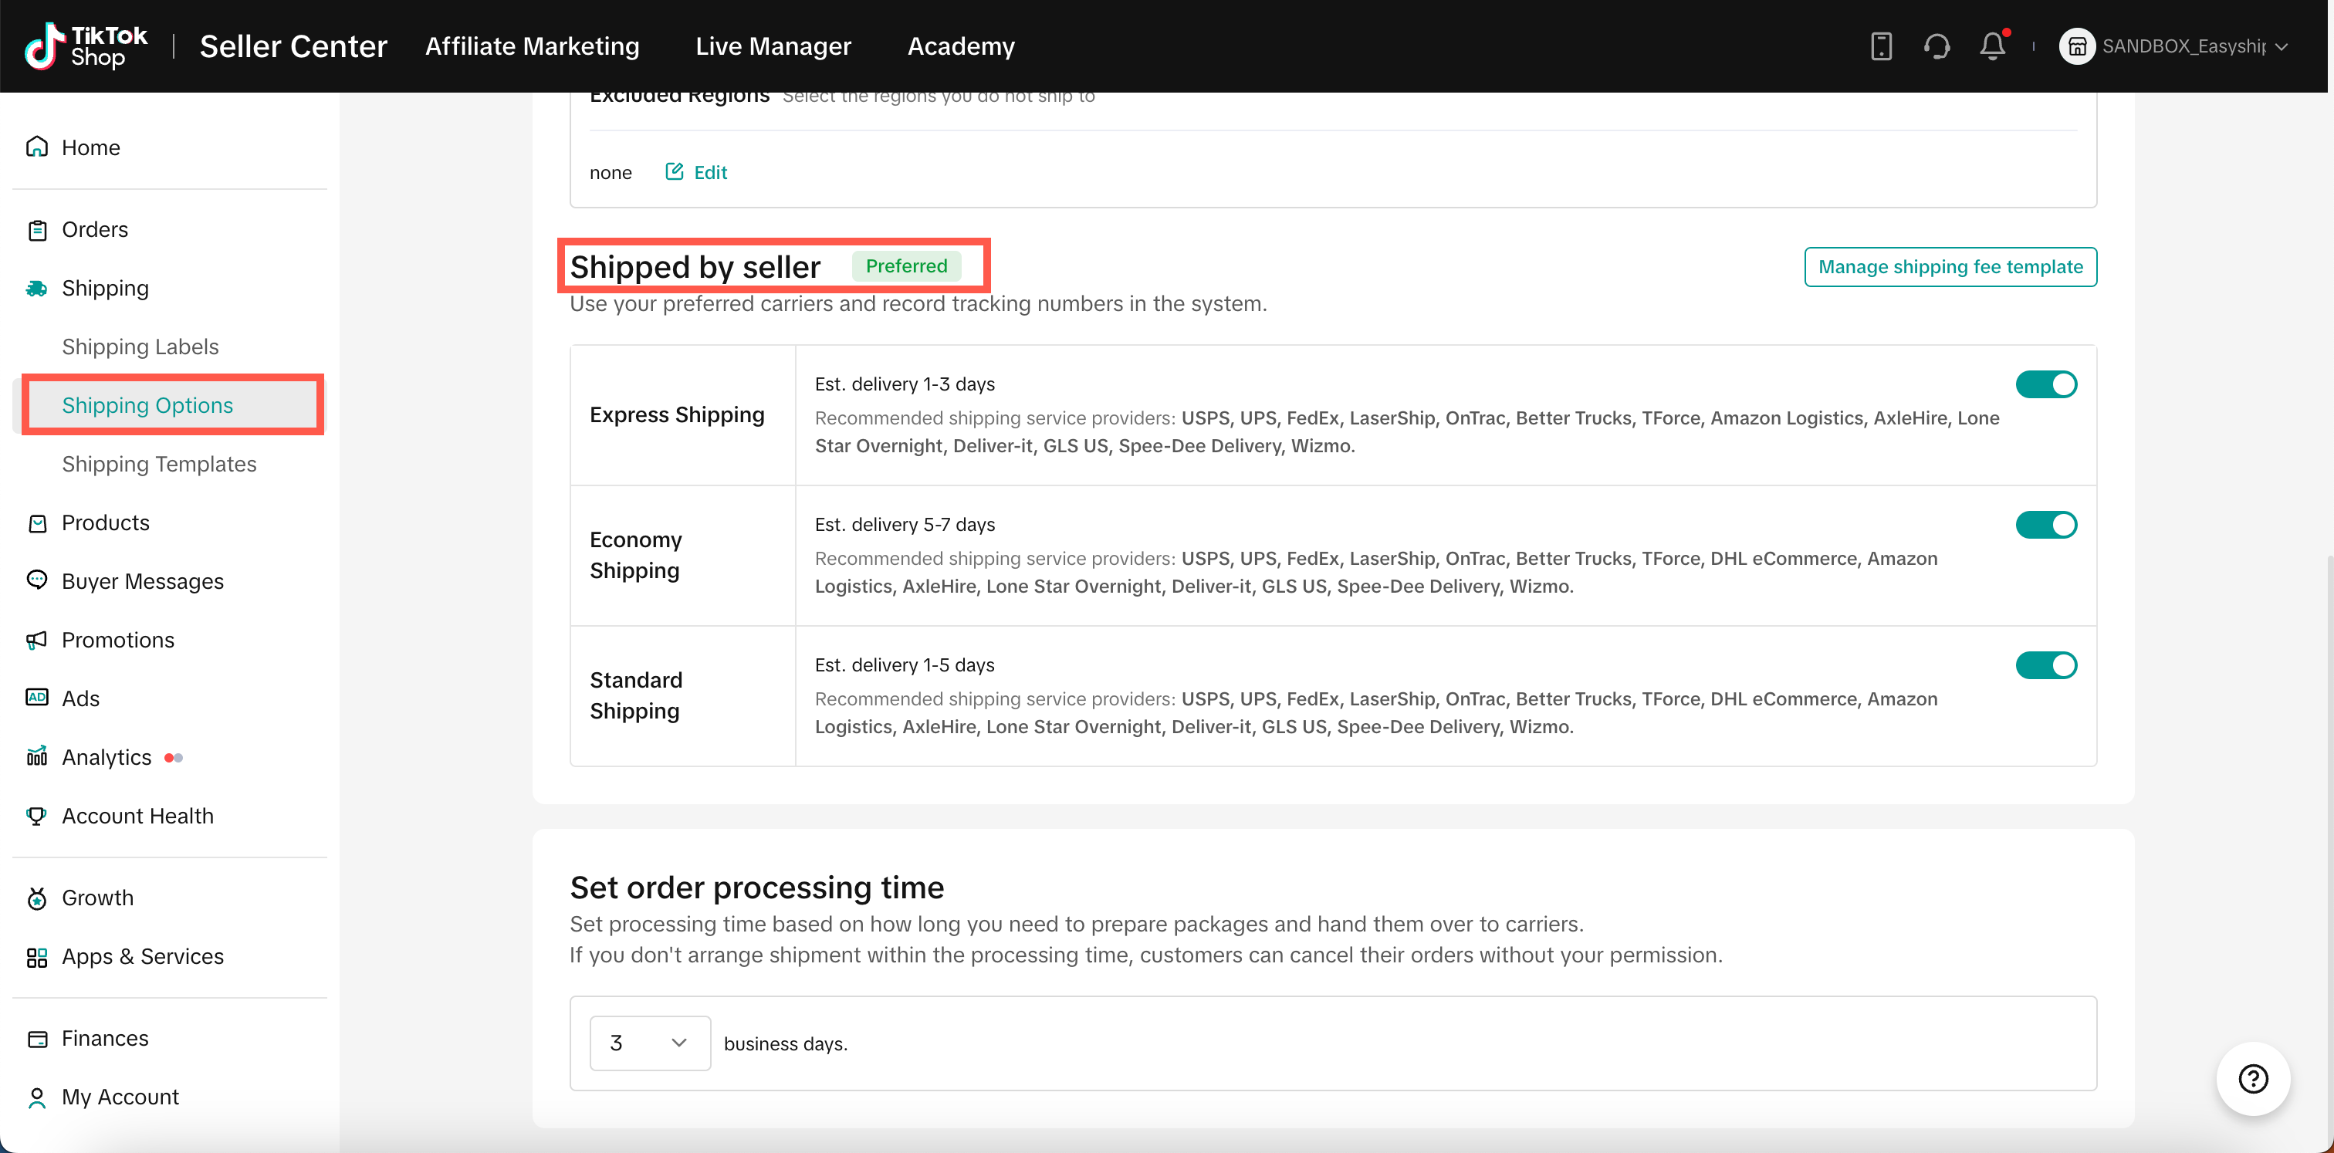Viewport: 2334px width, 1153px height.
Task: Click the Products bag icon
Action: (x=37, y=523)
